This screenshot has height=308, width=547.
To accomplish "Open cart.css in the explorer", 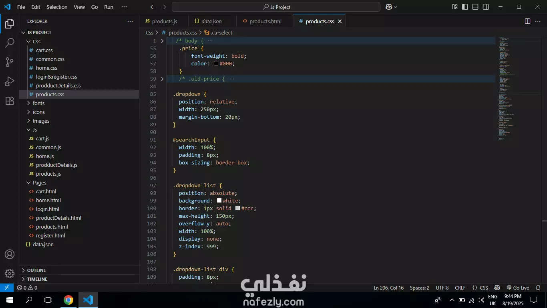I will tap(79, 50).
